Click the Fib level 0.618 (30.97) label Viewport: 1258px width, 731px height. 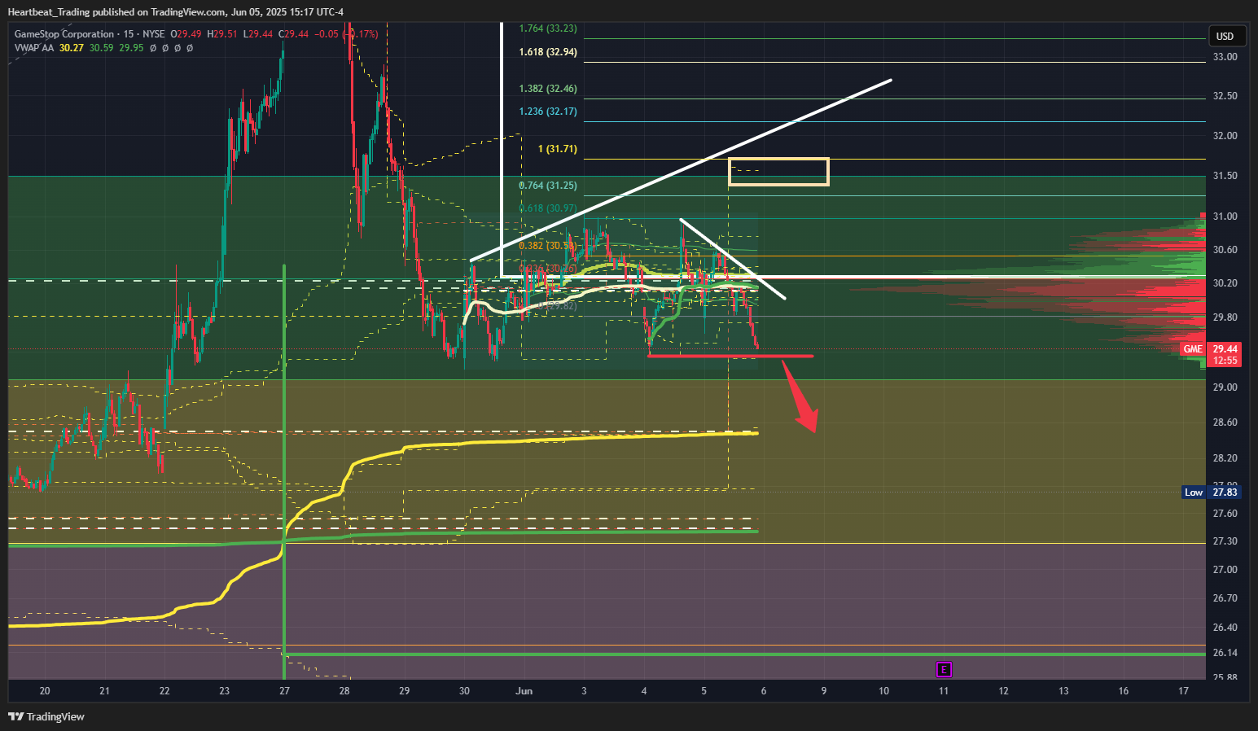click(548, 208)
